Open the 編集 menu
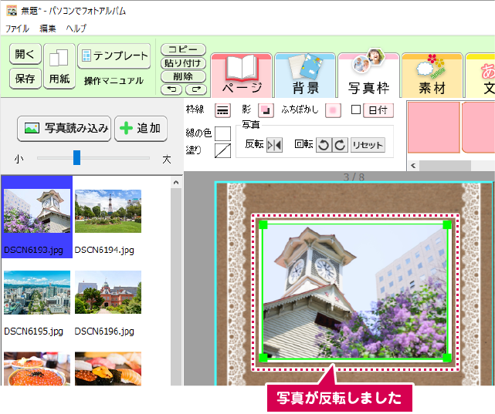Image resolution: width=495 pixels, height=414 pixels. tap(48, 29)
